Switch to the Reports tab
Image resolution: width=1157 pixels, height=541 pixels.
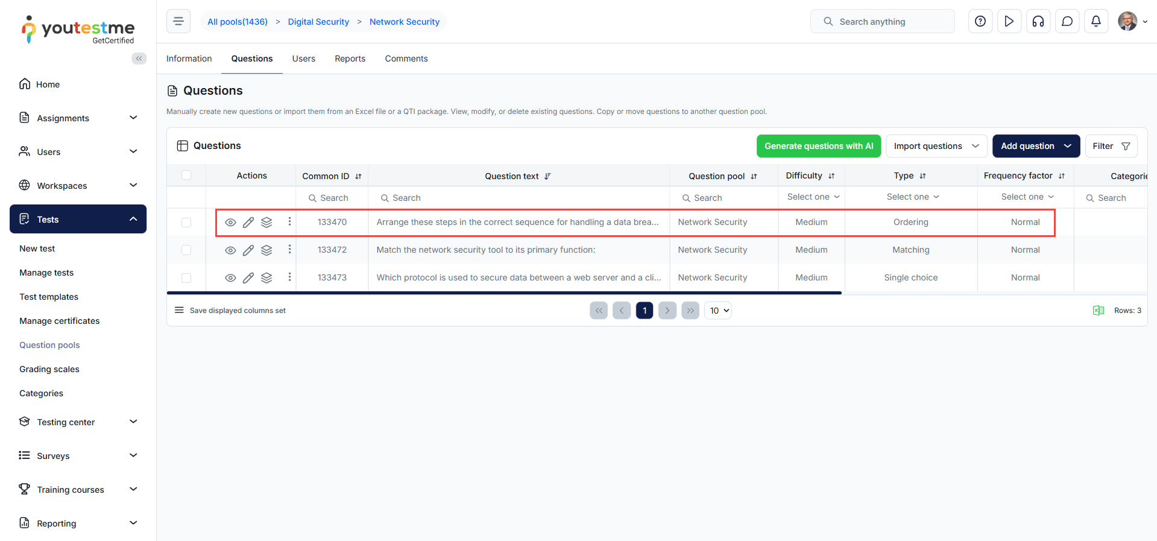click(x=350, y=59)
